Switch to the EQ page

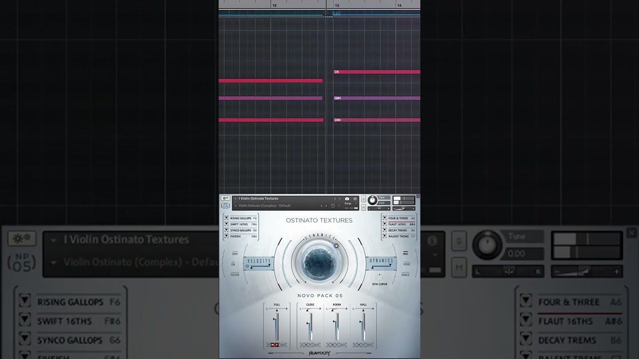tap(233, 264)
